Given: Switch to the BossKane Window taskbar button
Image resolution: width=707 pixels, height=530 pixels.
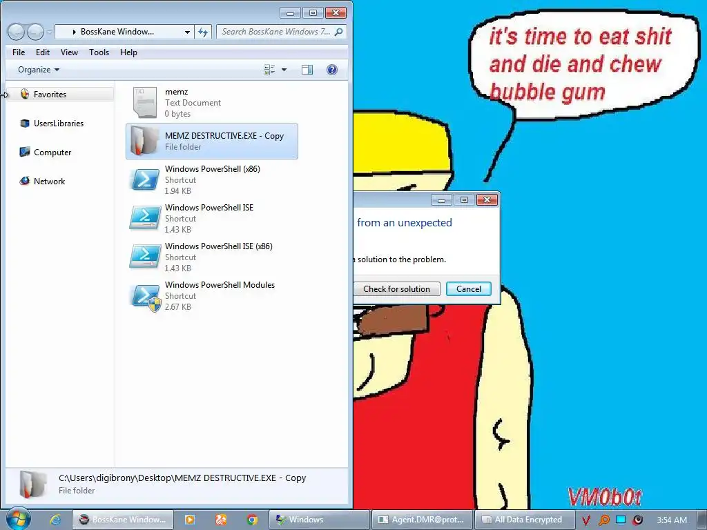Looking at the screenshot, I should (x=123, y=520).
